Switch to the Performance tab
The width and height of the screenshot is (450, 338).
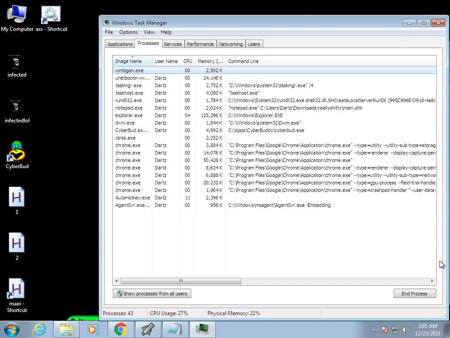pyautogui.click(x=200, y=44)
